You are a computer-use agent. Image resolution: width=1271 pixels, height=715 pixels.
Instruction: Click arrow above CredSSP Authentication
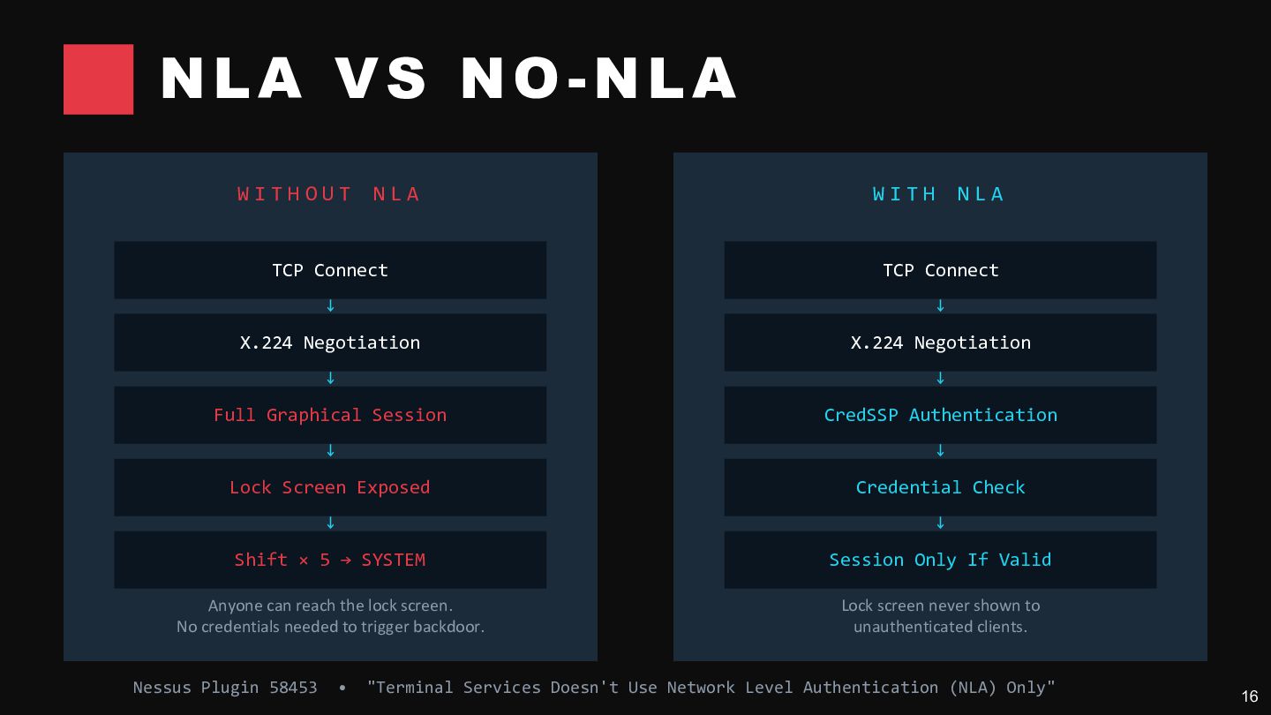(940, 379)
